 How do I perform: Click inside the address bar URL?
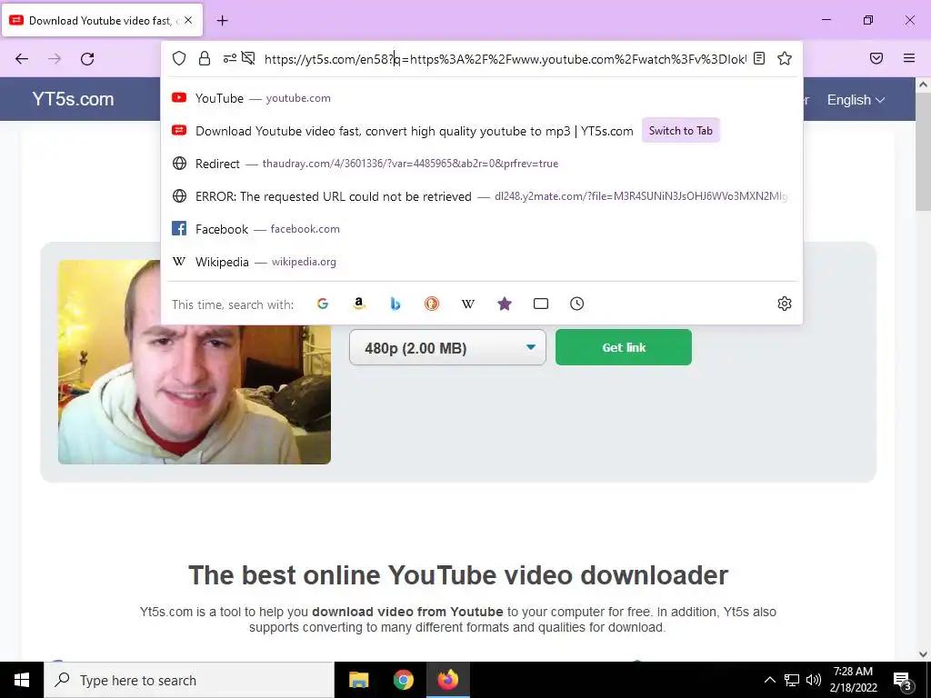[x=505, y=59]
